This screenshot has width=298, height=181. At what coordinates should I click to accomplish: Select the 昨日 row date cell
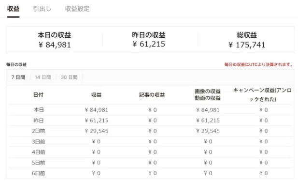(x=39, y=121)
